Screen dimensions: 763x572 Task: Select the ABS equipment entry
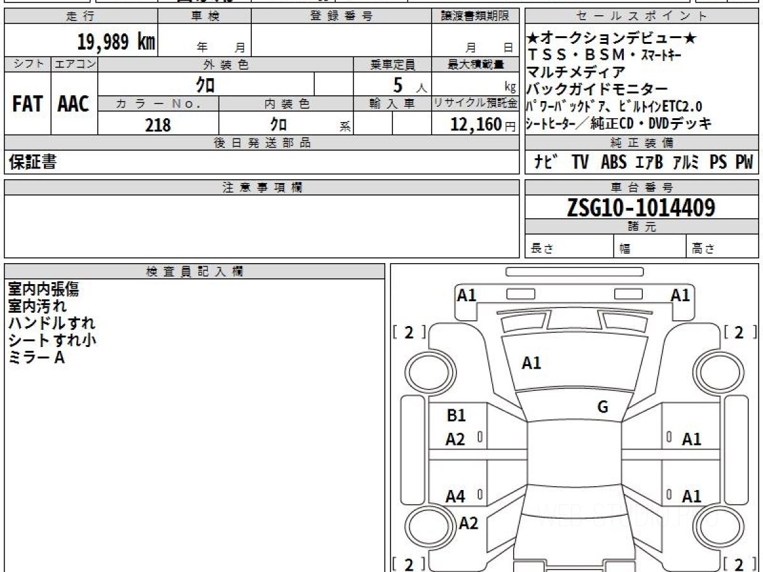coord(614,162)
